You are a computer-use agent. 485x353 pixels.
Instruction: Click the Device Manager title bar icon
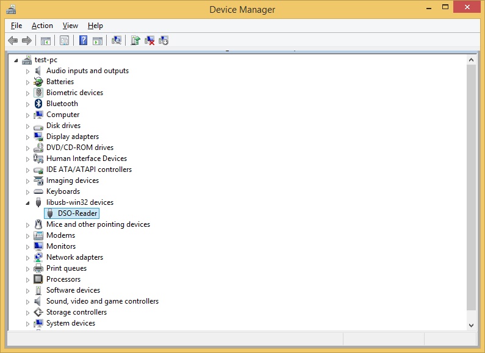[x=11, y=9]
